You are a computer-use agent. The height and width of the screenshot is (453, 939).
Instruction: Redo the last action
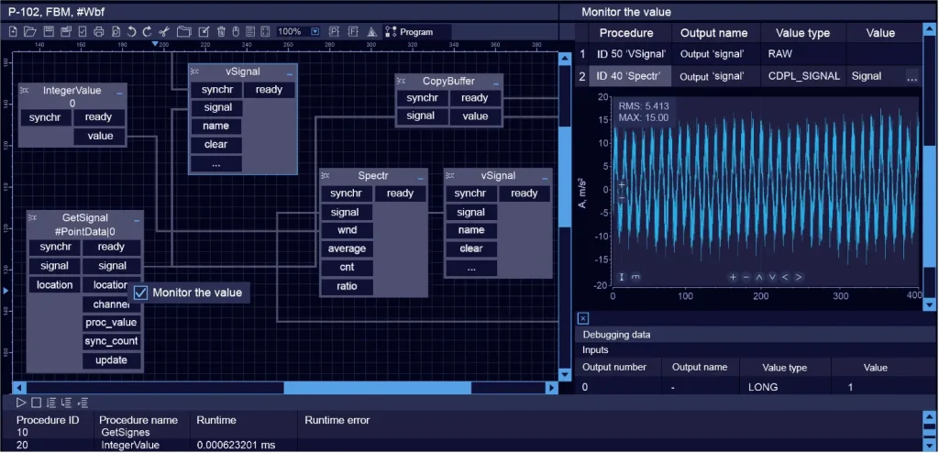click(148, 32)
